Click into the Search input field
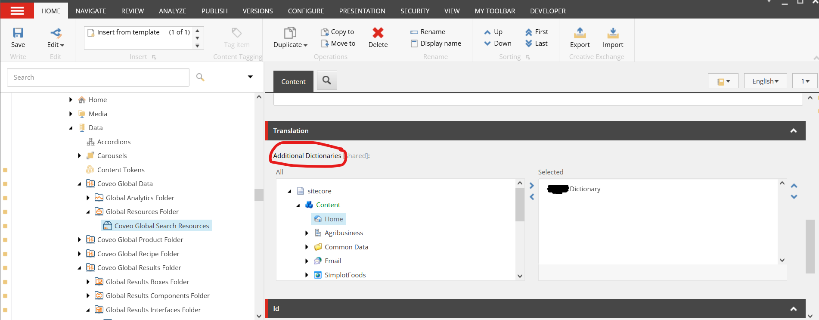819x320 pixels. [98, 78]
